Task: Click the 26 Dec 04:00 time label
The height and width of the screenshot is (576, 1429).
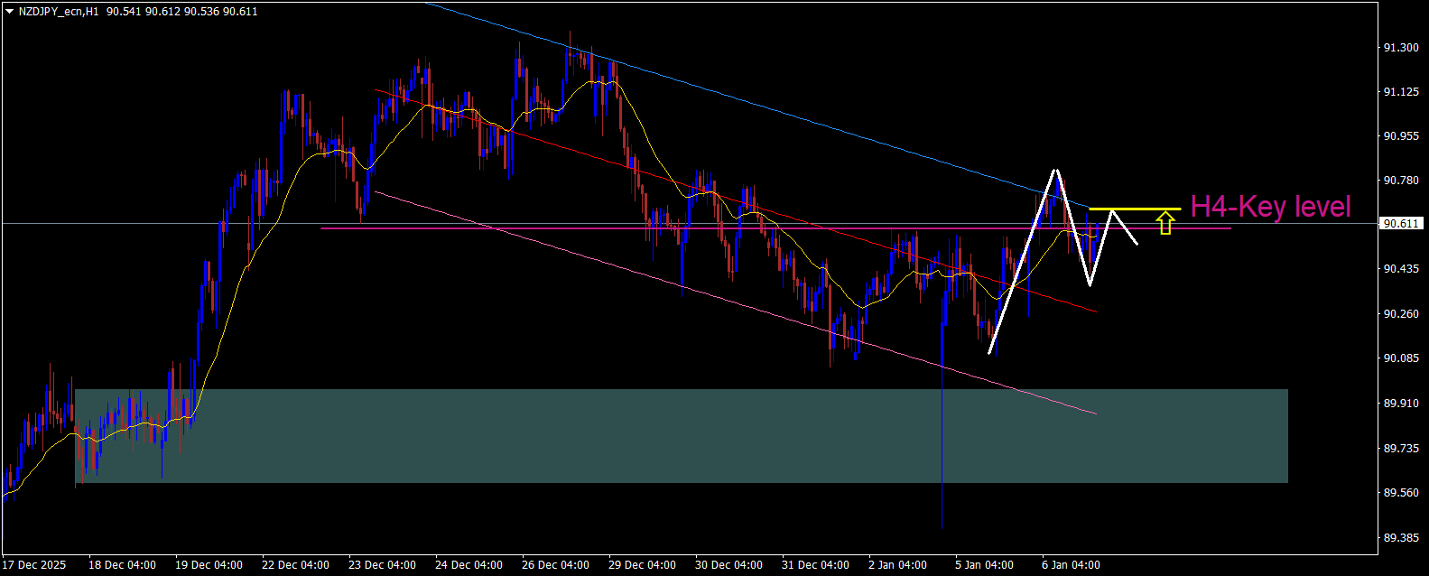Action: [x=556, y=565]
